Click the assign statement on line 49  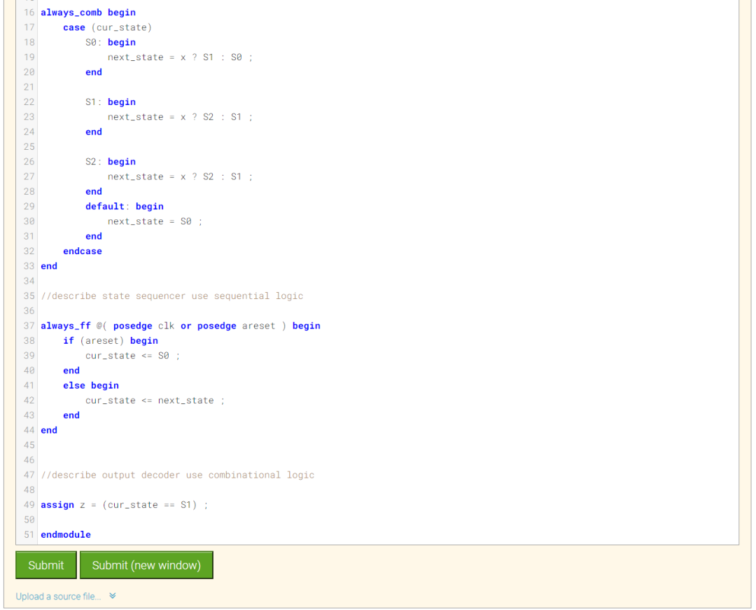[x=57, y=504]
